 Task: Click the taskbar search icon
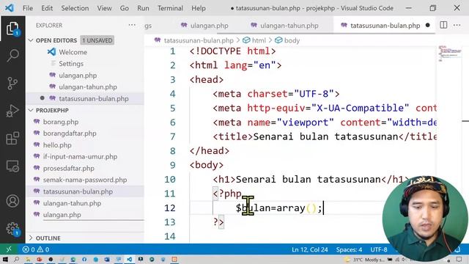(16, 259)
